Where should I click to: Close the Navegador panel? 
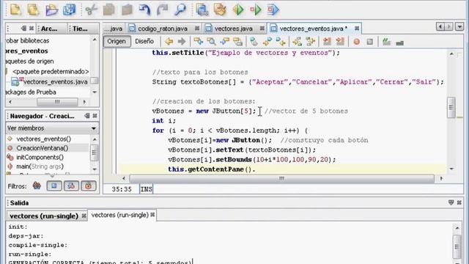point(95,116)
